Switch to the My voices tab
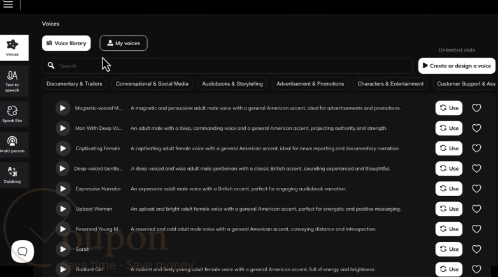The height and width of the screenshot is (277, 498). tap(124, 43)
